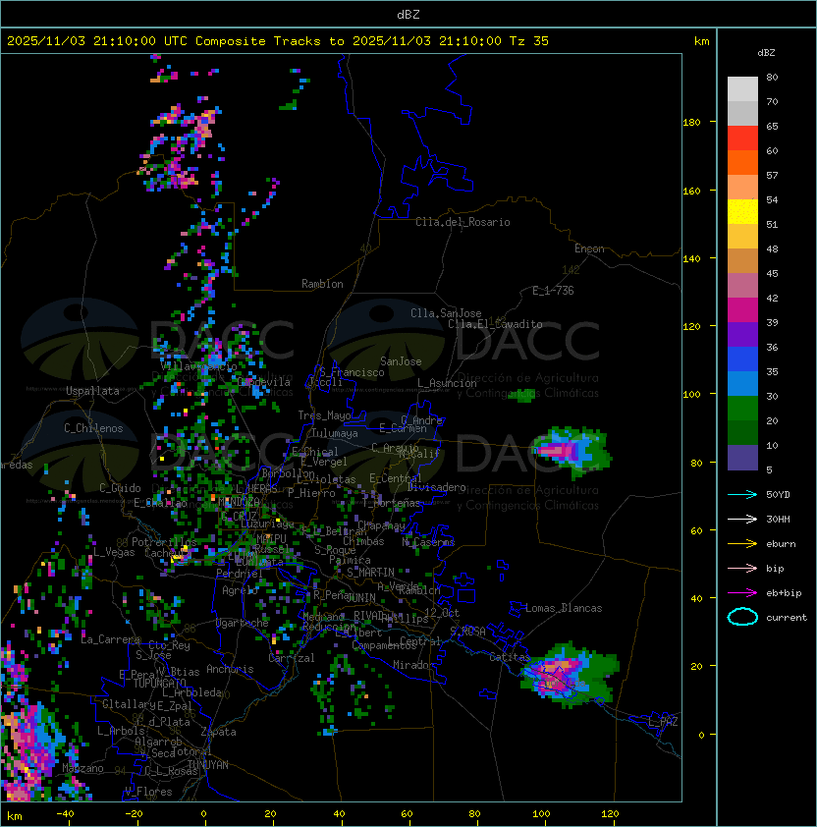
Task: Click the 'C_Chilenos' map label
Action: point(93,428)
